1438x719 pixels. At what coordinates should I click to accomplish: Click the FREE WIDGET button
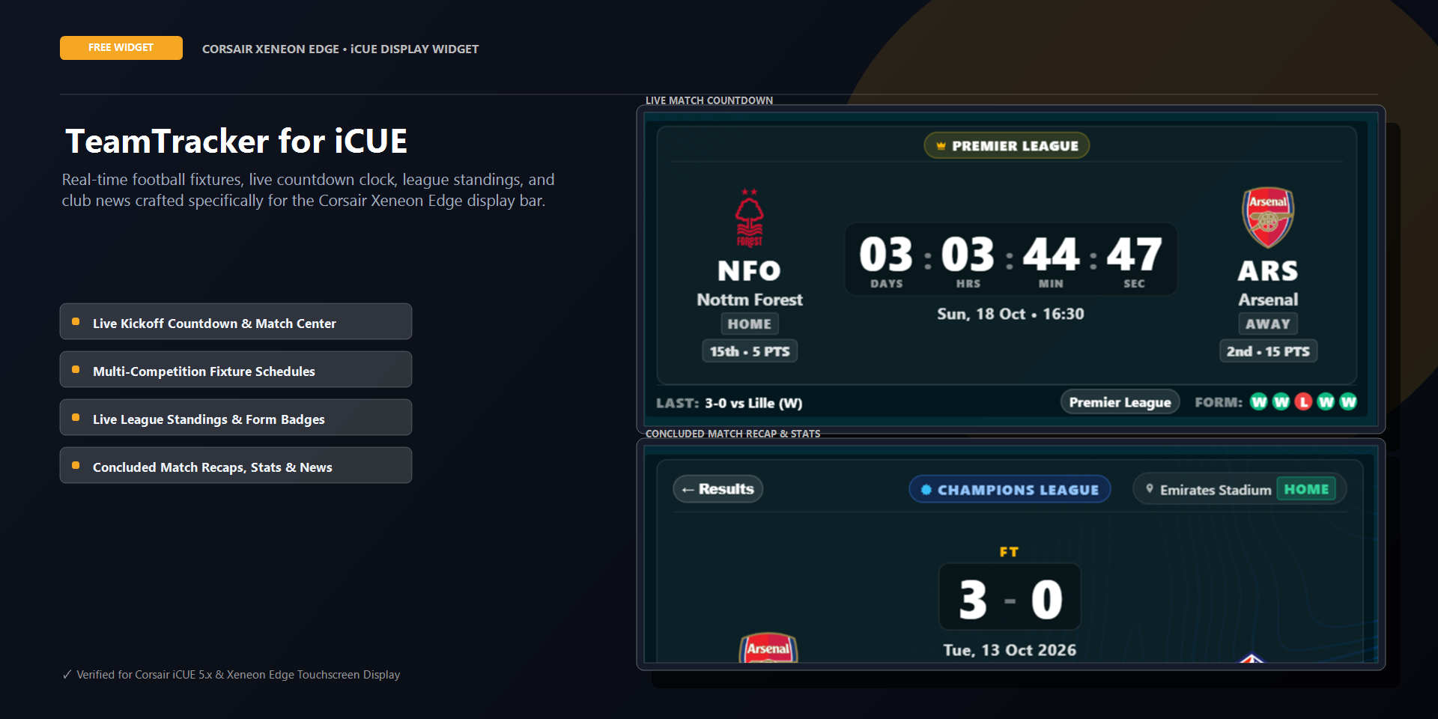121,48
